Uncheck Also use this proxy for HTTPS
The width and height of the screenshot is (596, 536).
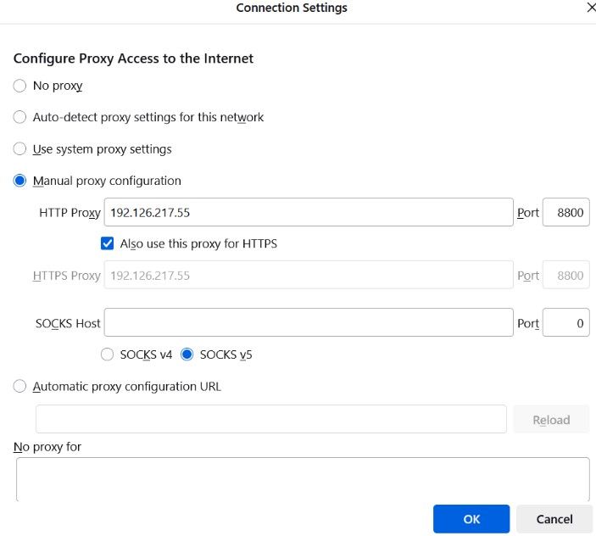[x=107, y=243]
